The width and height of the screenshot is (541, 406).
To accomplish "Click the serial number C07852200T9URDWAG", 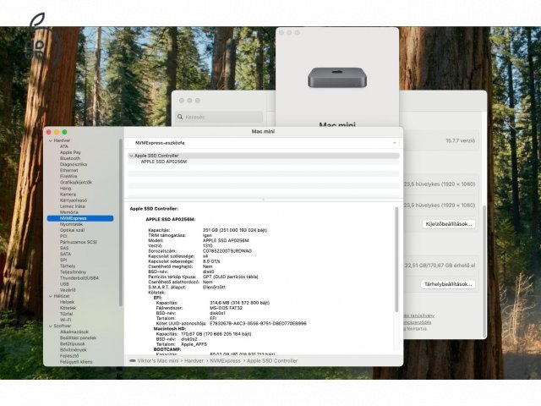I will pyautogui.click(x=227, y=251).
